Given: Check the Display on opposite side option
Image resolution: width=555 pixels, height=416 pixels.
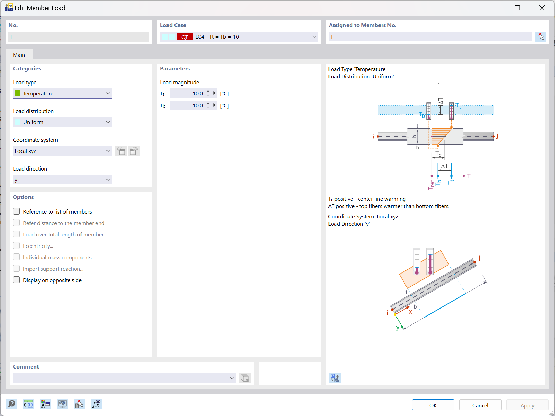Looking at the screenshot, I should click(x=16, y=280).
